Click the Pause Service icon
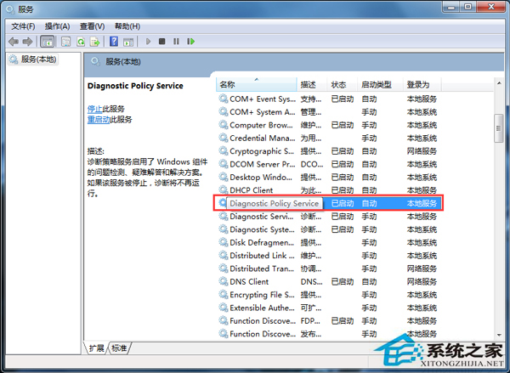The height and width of the screenshot is (373, 510). pyautogui.click(x=176, y=42)
